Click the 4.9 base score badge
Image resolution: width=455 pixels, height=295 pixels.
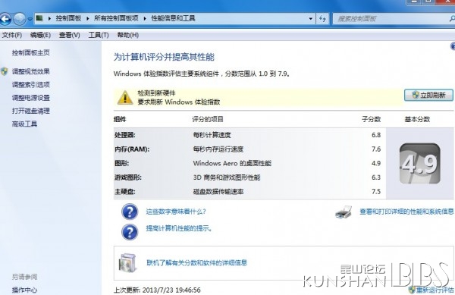(420, 163)
